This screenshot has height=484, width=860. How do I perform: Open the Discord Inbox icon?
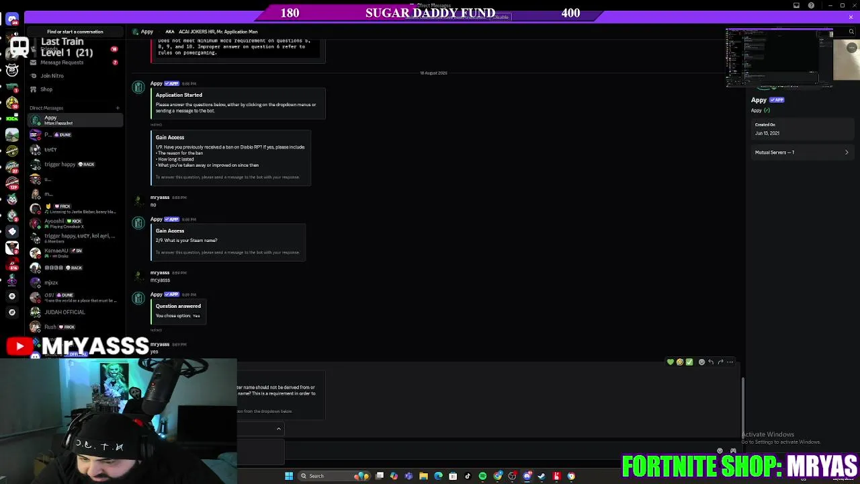point(796,5)
